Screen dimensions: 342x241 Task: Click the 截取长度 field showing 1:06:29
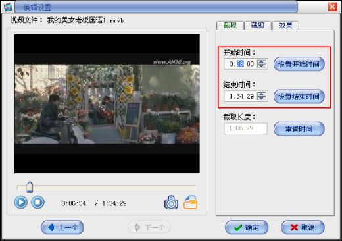point(245,128)
